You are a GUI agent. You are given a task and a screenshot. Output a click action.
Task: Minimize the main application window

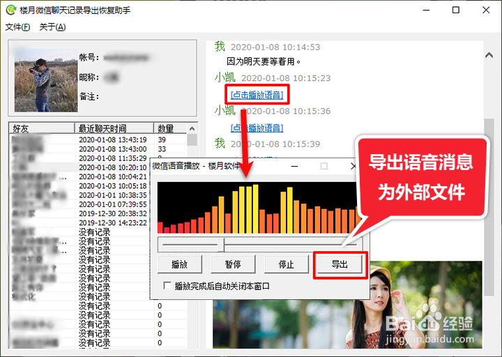pos(426,10)
